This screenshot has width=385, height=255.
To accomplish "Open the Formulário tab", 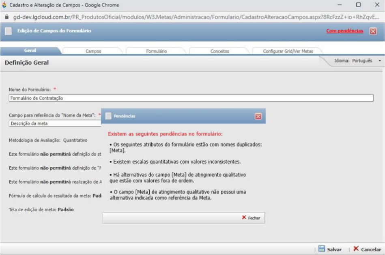I will tap(156, 51).
